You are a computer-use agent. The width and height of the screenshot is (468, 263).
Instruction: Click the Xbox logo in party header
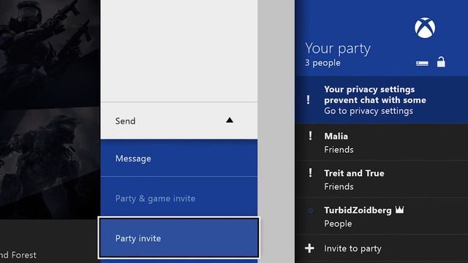click(425, 28)
